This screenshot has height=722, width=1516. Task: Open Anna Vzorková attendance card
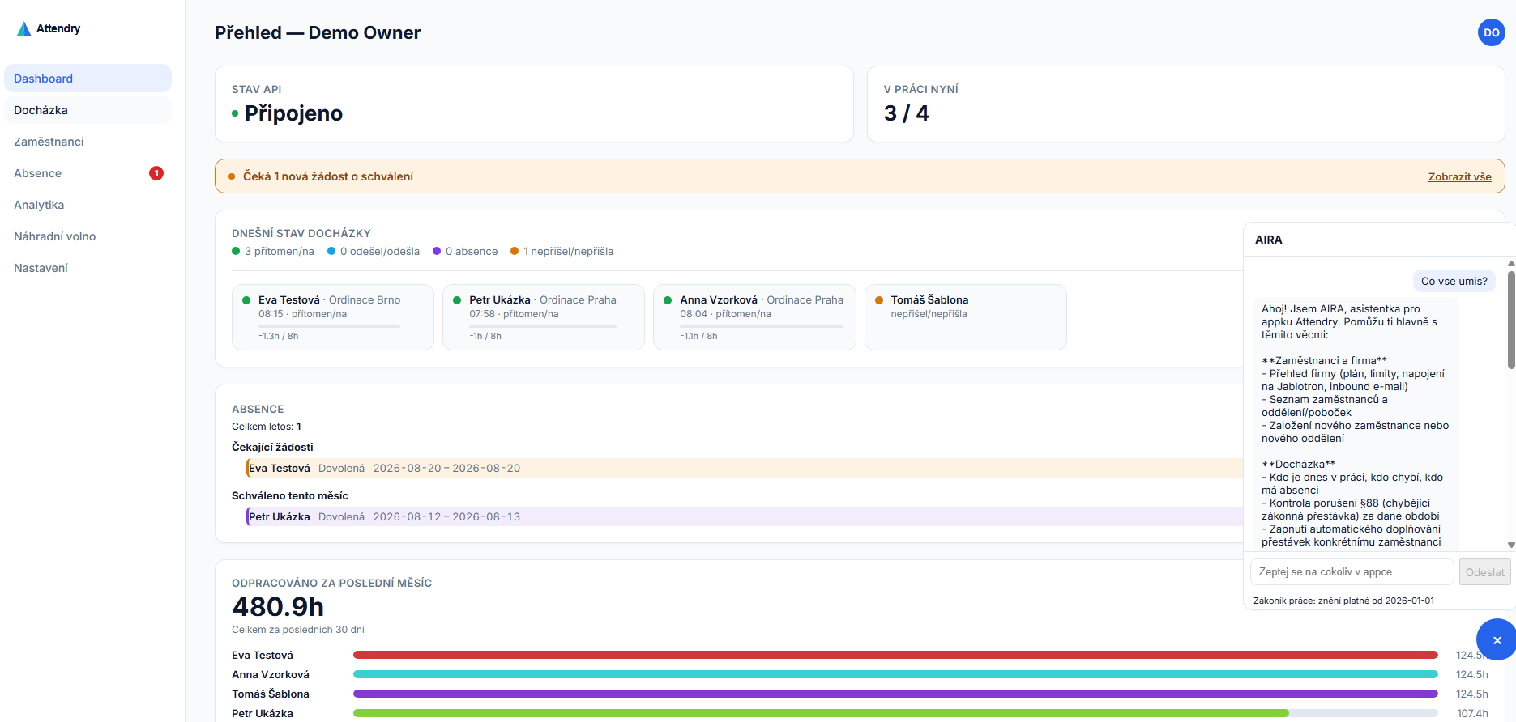(754, 317)
